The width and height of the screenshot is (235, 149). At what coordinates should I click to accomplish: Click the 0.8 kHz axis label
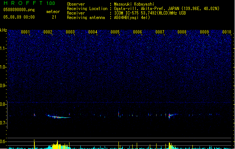[3, 104]
